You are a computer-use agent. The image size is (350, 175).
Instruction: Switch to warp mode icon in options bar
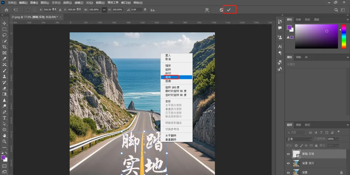[207, 10]
